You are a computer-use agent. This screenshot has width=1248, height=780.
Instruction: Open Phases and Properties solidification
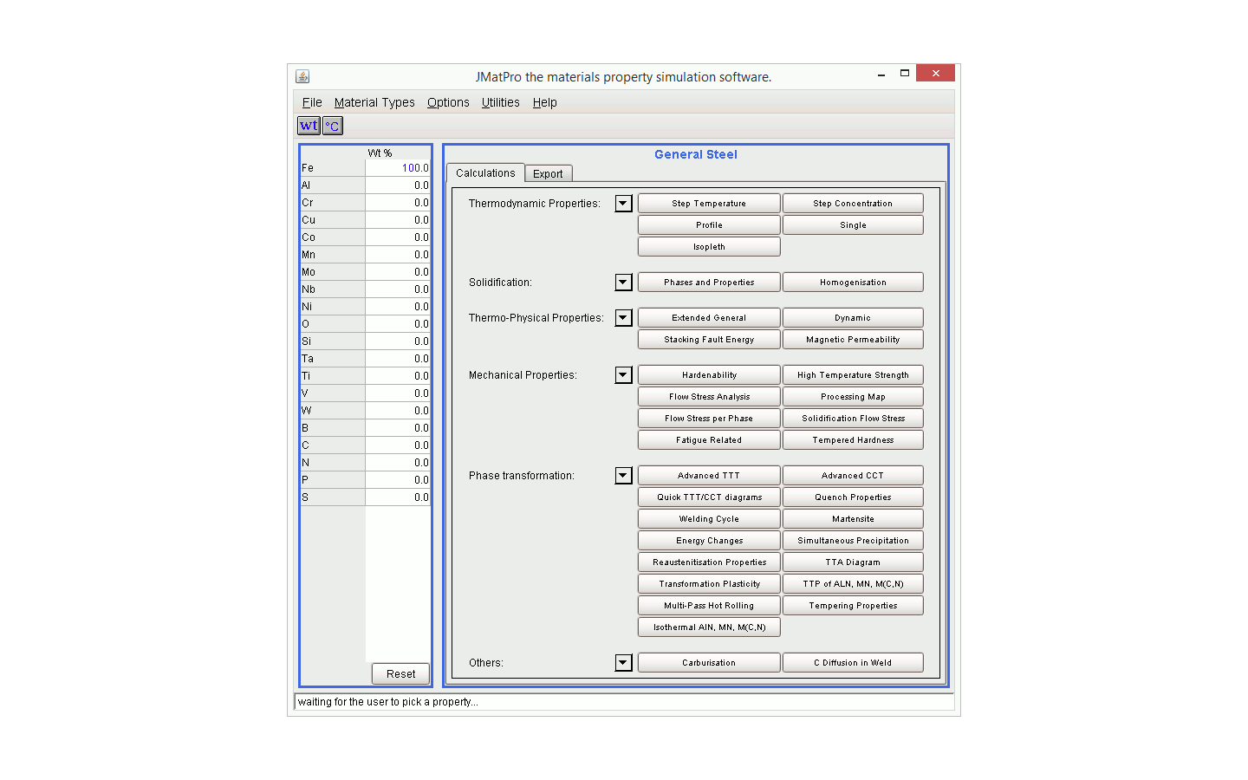[709, 283]
